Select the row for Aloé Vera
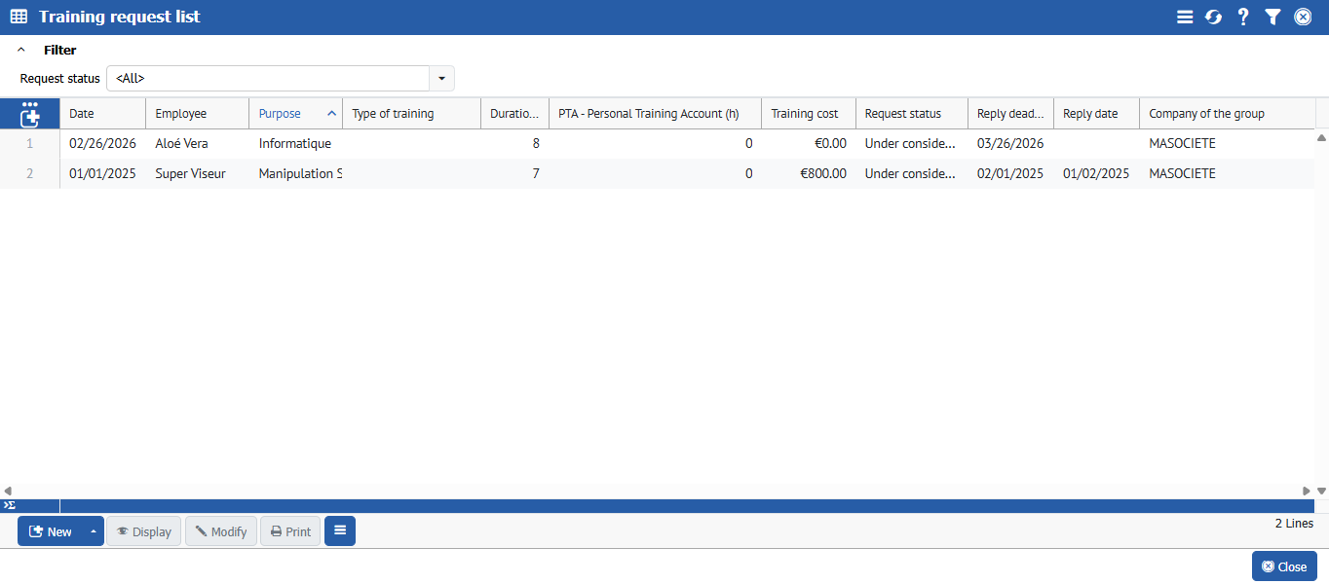The image size is (1329, 584). tap(181, 144)
